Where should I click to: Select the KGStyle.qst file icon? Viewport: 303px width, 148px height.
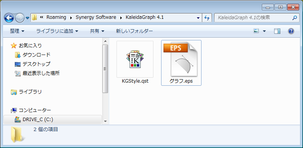pyautogui.click(x=135, y=59)
